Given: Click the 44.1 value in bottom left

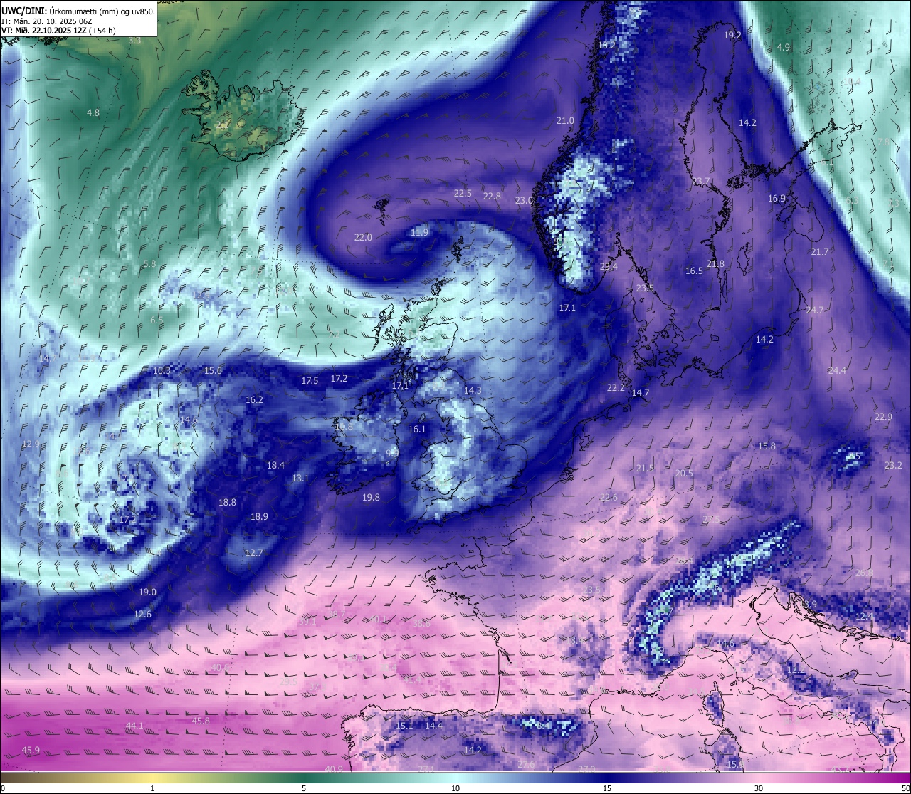Looking at the screenshot, I should (x=135, y=726).
